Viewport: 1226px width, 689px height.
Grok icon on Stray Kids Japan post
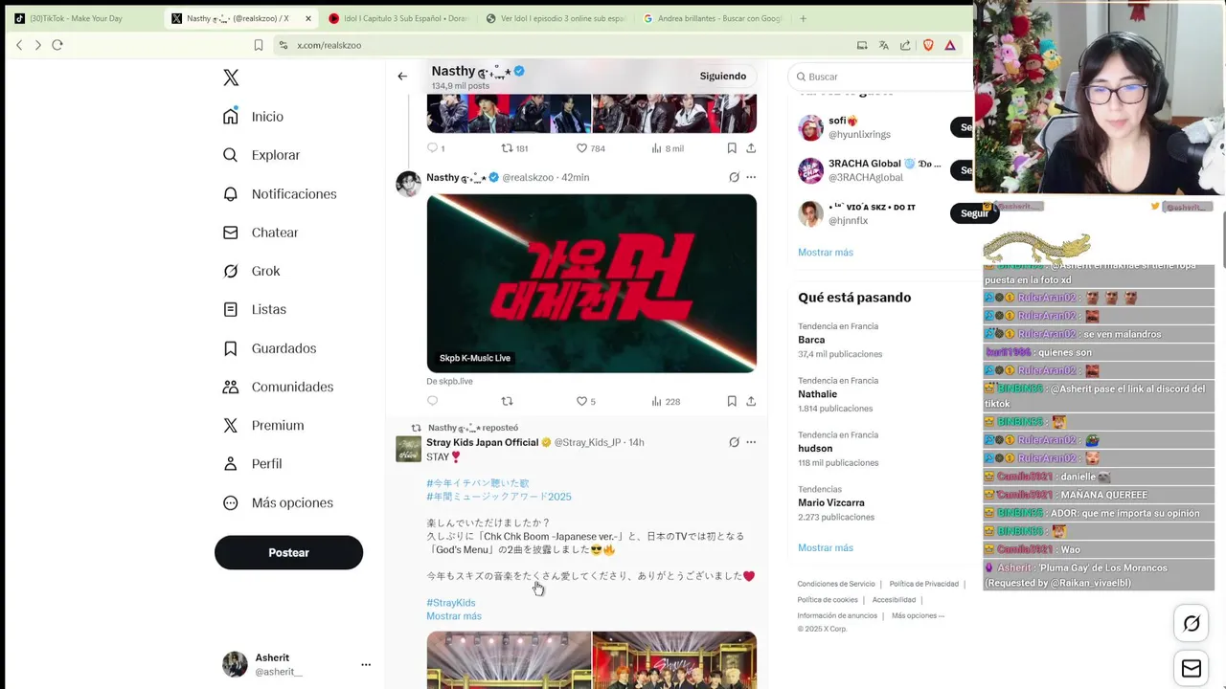tap(734, 442)
